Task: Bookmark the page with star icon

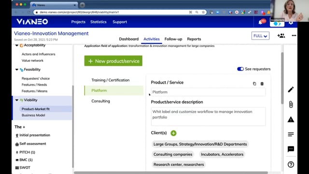Action: [203, 12]
